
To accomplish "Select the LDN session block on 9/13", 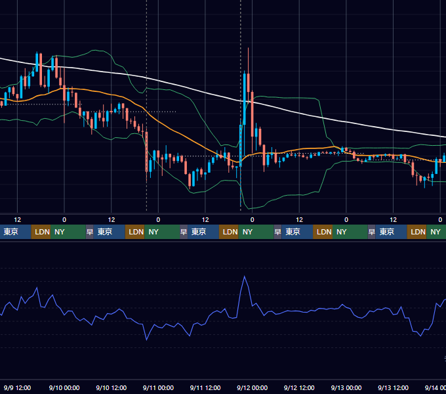I will (416, 232).
